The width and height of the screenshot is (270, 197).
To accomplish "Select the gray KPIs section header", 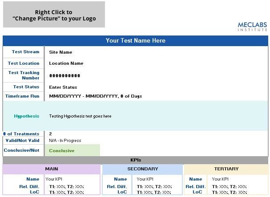I will pos(135,160).
